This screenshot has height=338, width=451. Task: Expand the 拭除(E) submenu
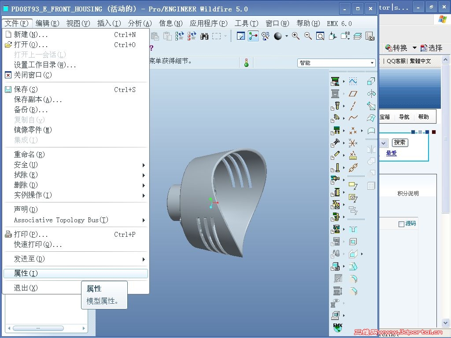(76, 175)
